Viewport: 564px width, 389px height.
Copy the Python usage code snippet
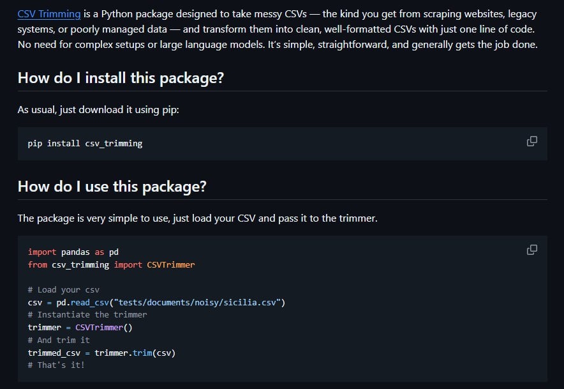coord(531,250)
